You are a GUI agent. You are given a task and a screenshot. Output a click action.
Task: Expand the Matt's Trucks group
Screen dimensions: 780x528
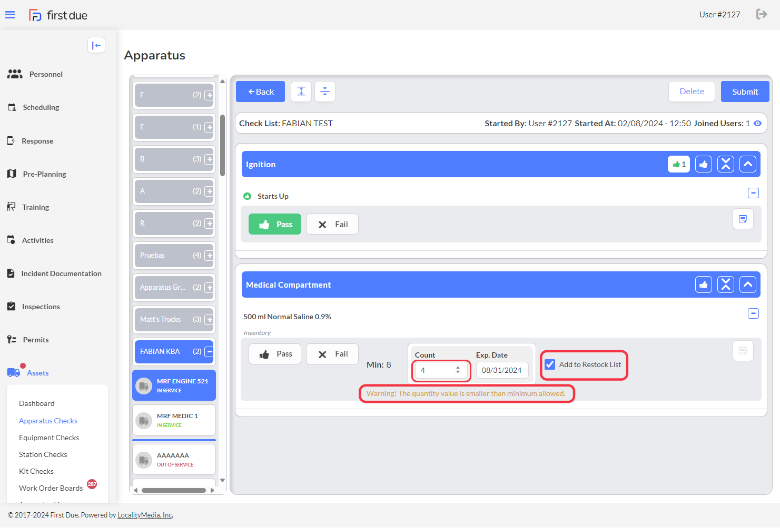click(x=209, y=320)
